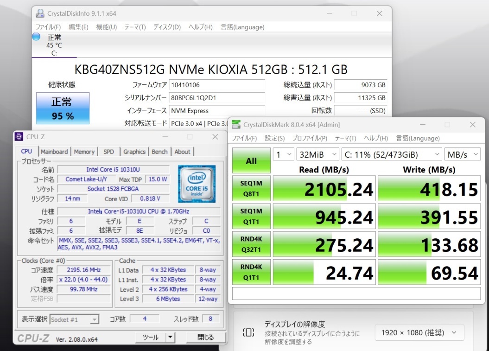Open ファイル(F) menu in CrystalDiskMark

tap(244, 138)
